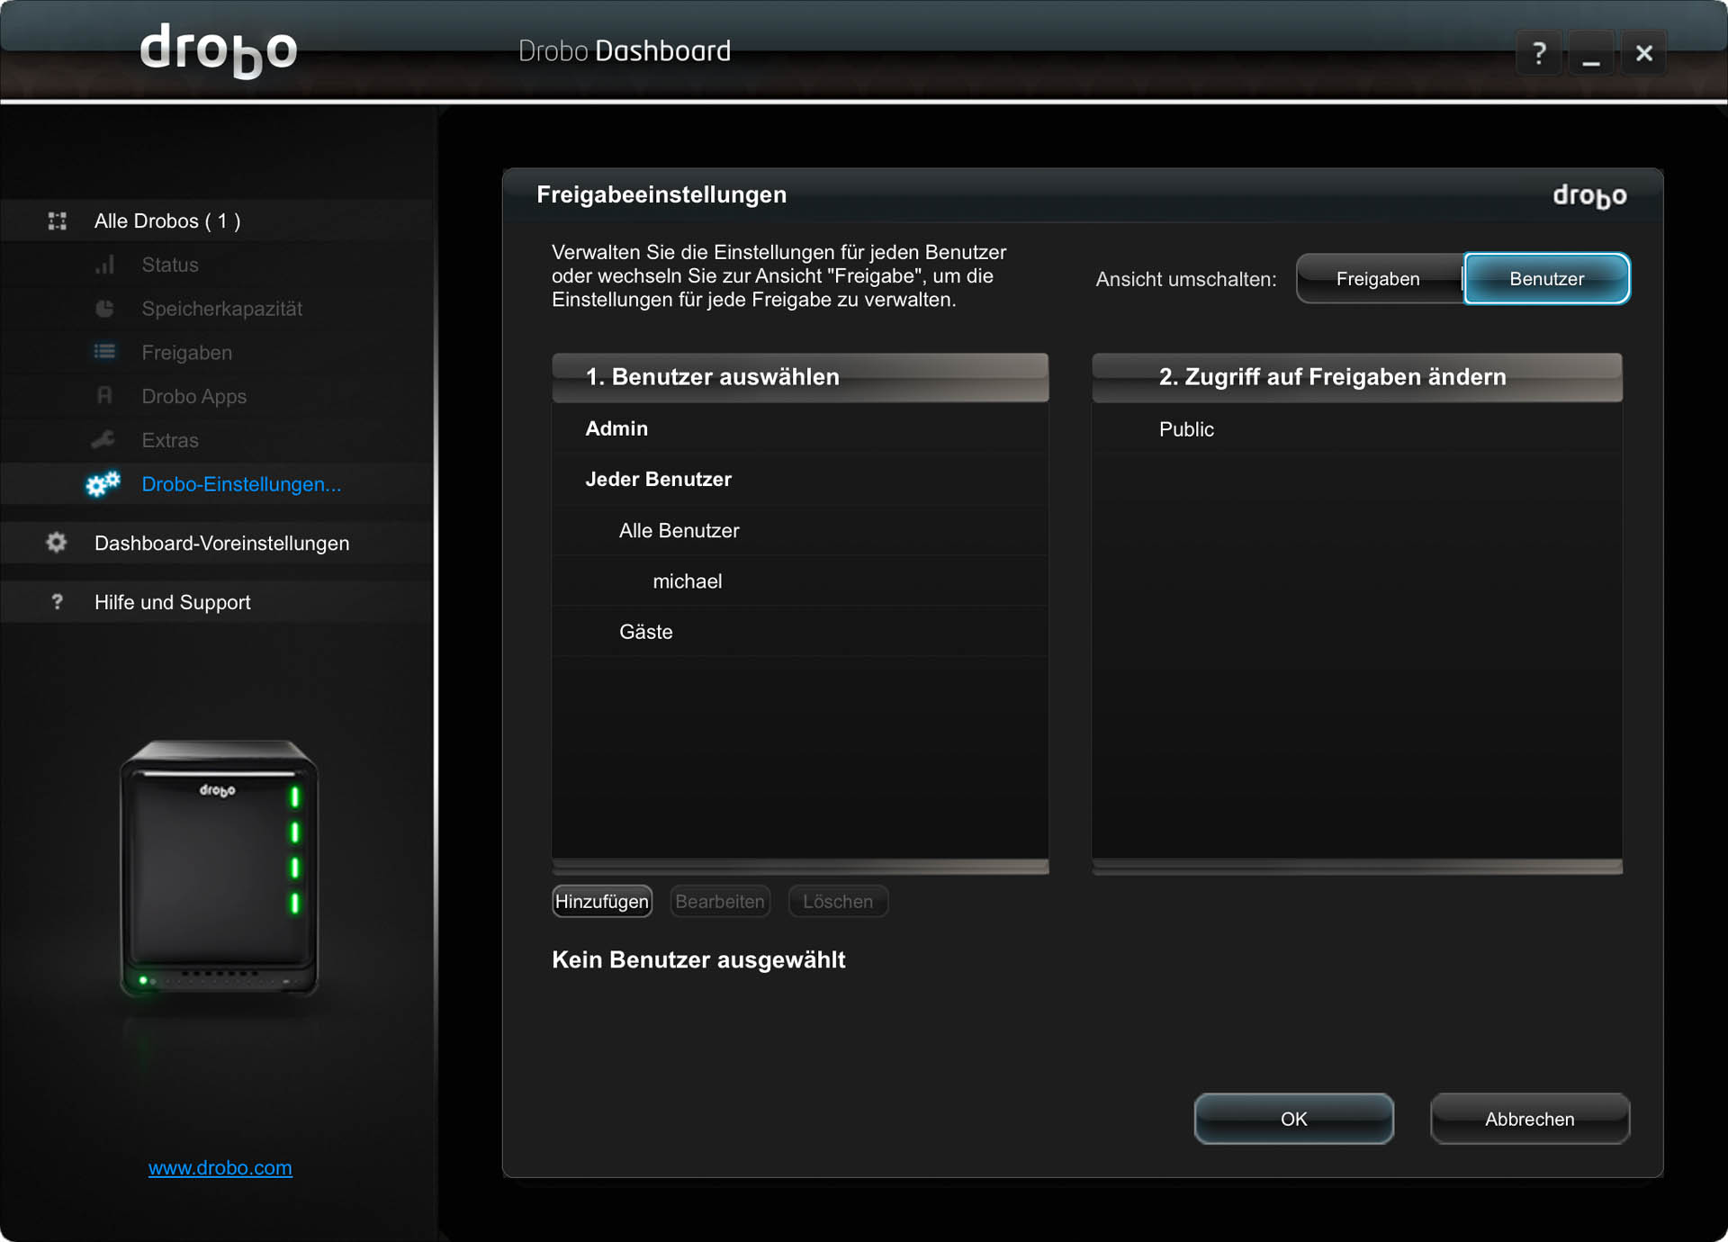Open Hilfe und Support
1728x1242 pixels.
point(172,602)
